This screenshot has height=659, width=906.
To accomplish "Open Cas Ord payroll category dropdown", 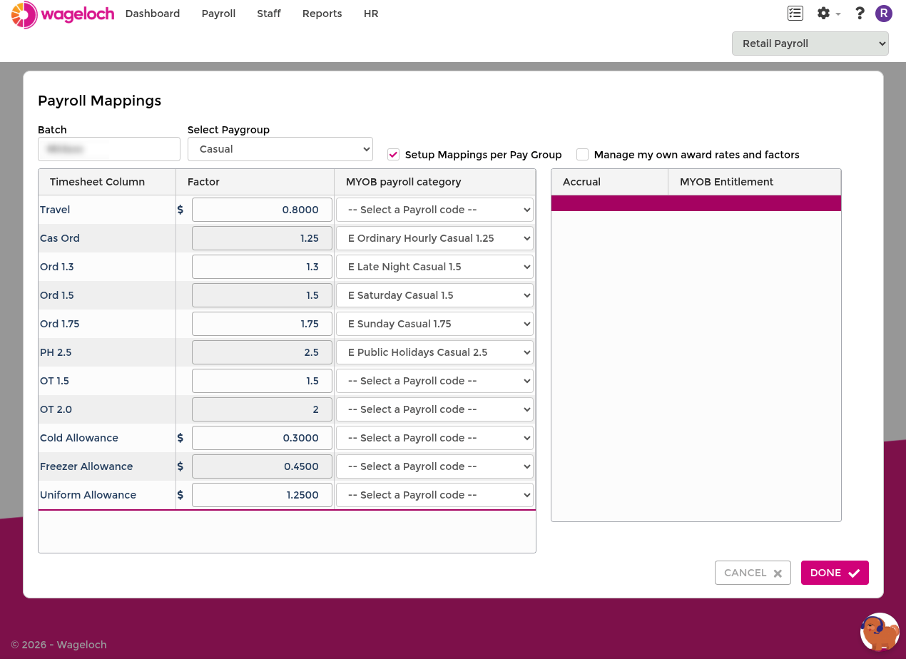I will (434, 238).
